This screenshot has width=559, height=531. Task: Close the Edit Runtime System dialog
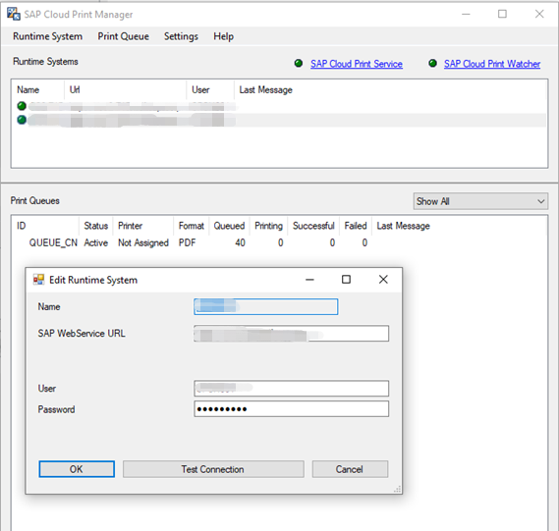(x=383, y=280)
